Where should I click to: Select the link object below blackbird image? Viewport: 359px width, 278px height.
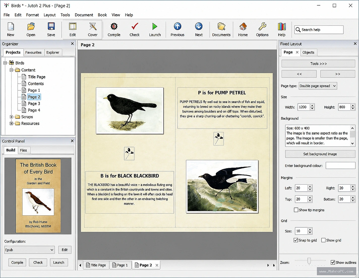pyautogui.click(x=129, y=153)
